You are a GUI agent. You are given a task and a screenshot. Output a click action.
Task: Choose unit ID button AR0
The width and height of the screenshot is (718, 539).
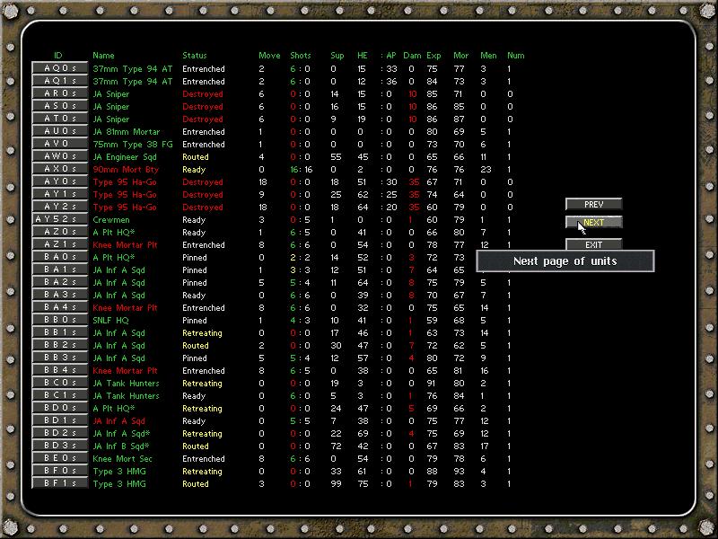click(x=60, y=93)
